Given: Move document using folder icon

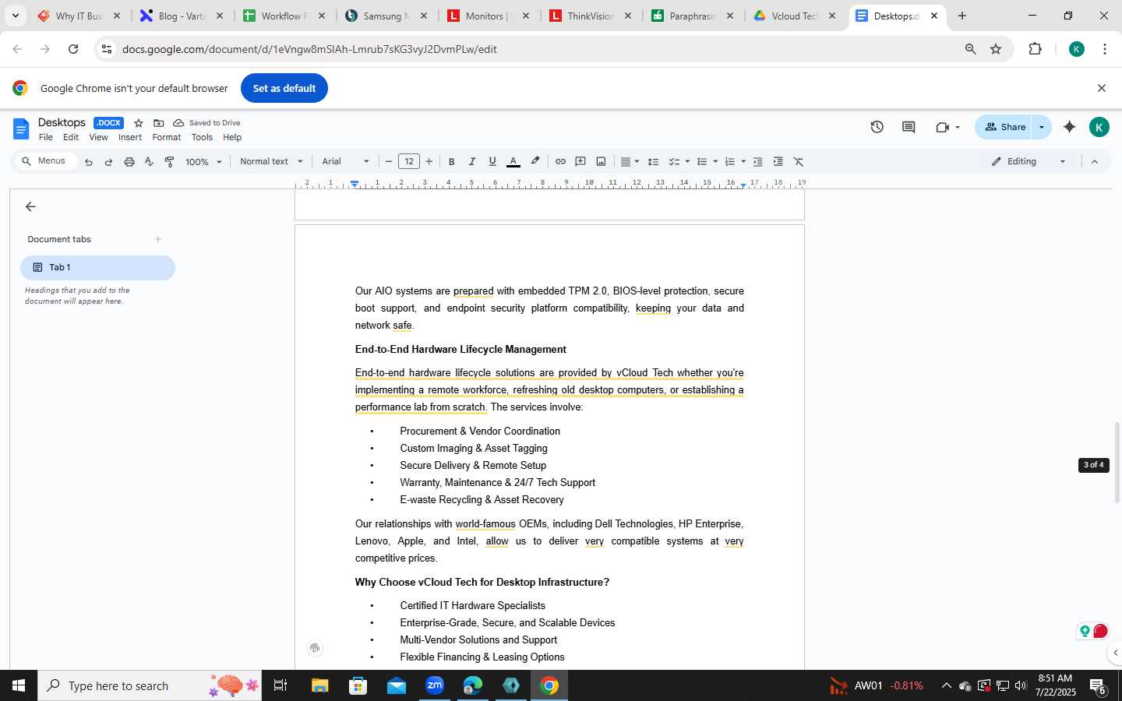Looking at the screenshot, I should [x=159, y=123].
